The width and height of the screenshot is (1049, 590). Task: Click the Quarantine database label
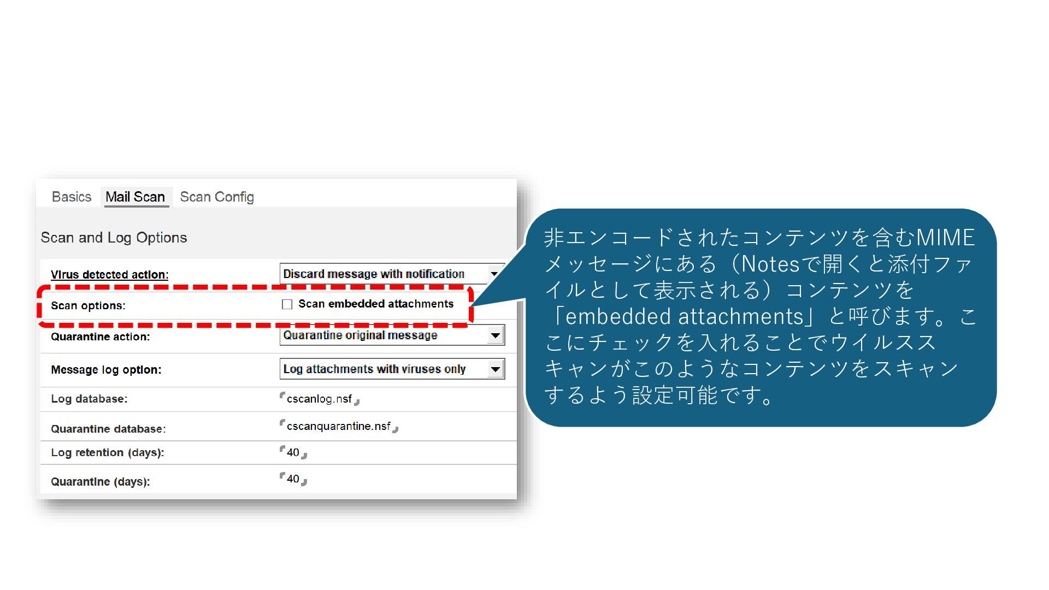108,429
